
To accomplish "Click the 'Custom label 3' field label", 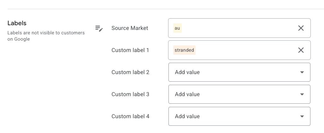I will click(130, 94).
